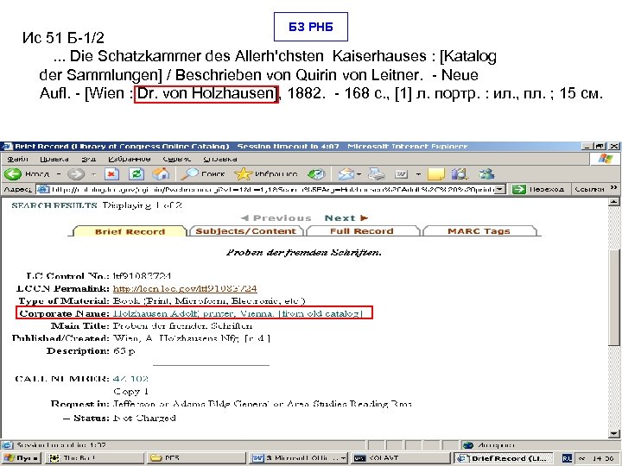Click the Переход go button label
Image resolution: width=622 pixels, height=466 pixels.
pyautogui.click(x=546, y=189)
